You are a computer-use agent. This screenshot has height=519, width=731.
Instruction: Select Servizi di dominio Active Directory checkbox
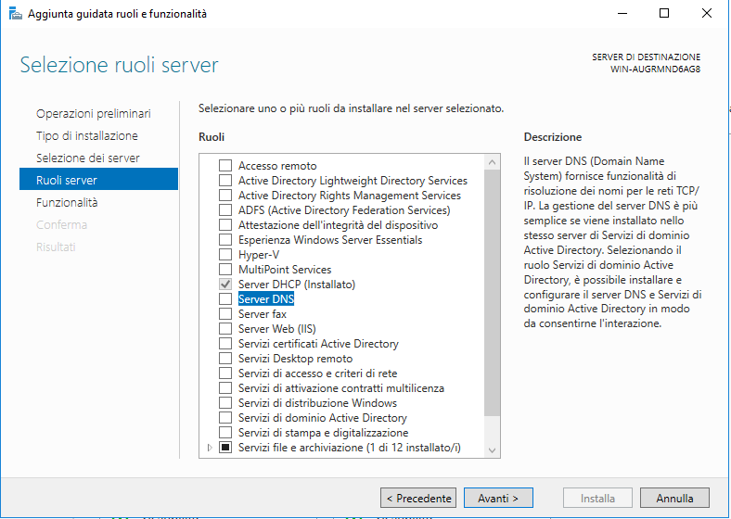coord(225,417)
